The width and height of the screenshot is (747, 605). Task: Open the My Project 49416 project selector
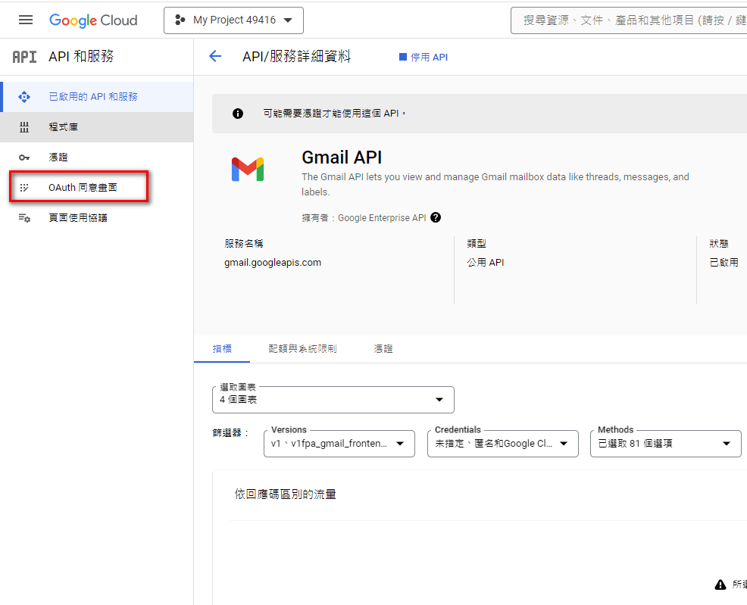point(233,20)
